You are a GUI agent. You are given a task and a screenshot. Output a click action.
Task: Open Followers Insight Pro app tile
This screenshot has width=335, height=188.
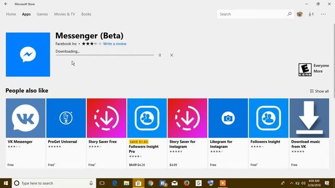pos(147,133)
